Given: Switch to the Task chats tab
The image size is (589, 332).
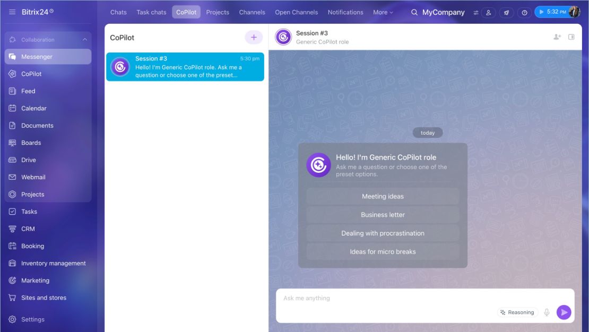Looking at the screenshot, I should 151,12.
